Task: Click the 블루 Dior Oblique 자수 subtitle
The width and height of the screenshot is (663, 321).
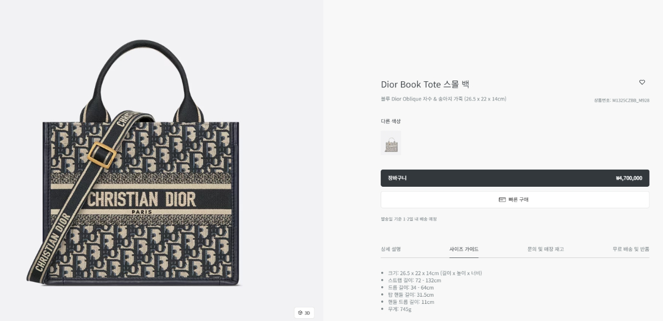Action: (x=443, y=99)
